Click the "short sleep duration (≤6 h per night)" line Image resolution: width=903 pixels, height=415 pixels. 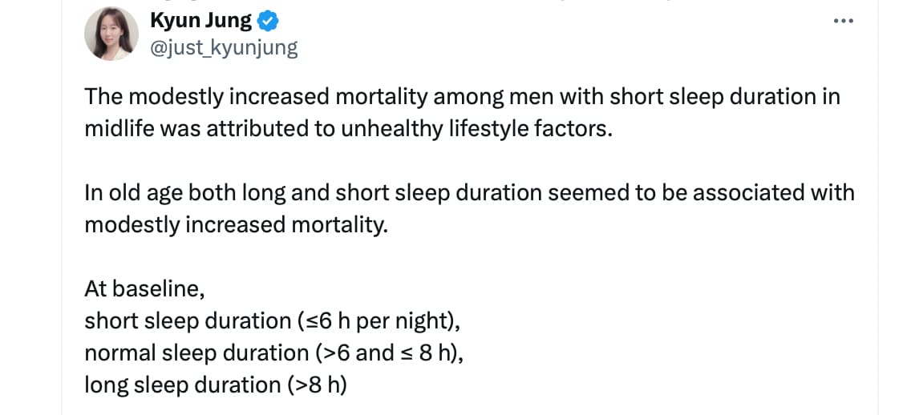tap(273, 321)
